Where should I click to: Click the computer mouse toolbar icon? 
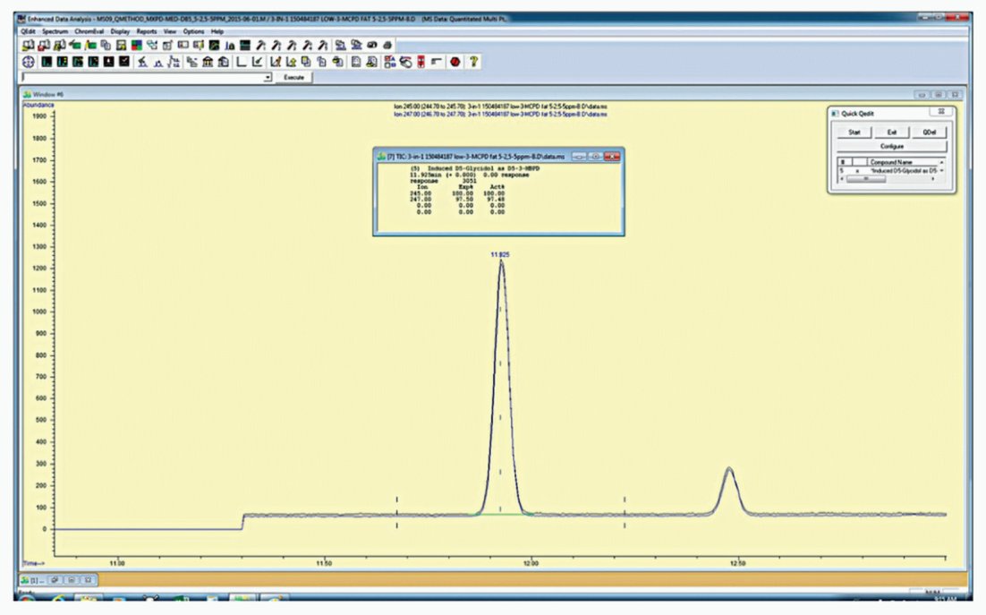tap(405, 62)
